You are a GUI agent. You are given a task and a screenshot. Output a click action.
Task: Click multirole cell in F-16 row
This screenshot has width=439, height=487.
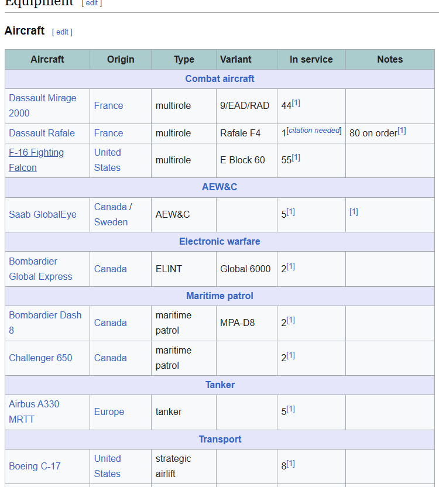tap(184, 160)
